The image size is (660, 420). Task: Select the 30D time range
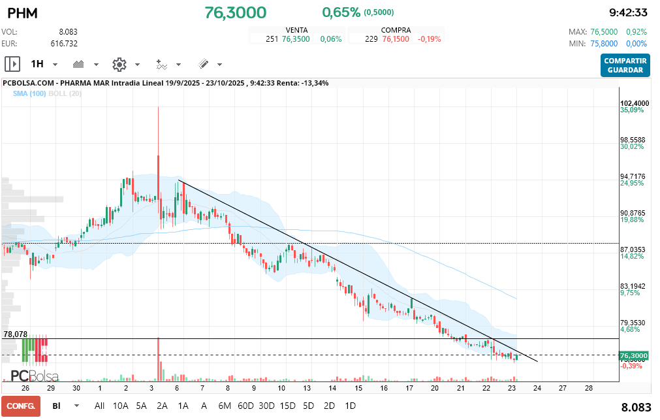[266, 406]
